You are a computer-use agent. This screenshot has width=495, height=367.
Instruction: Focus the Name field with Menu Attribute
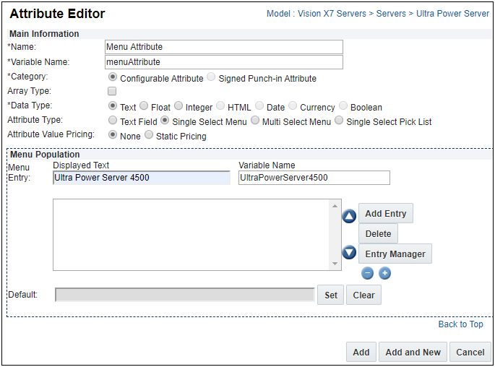tap(224, 47)
